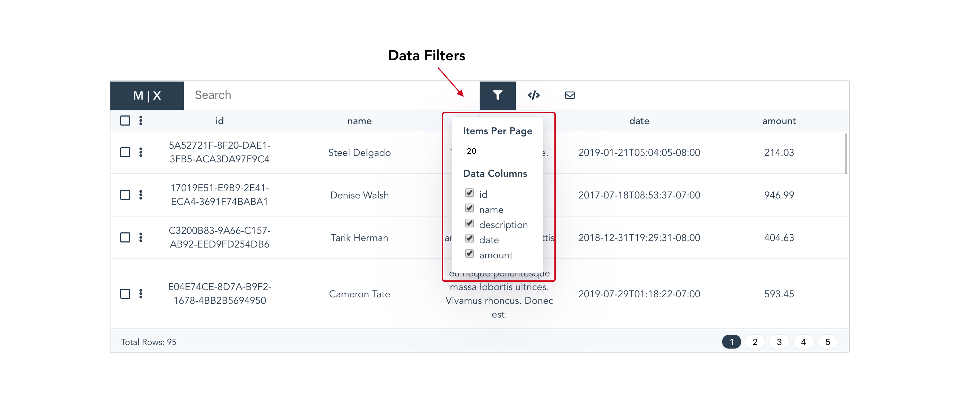The height and width of the screenshot is (398, 959).
Task: Click the amount 214.03
Action: [x=779, y=153]
